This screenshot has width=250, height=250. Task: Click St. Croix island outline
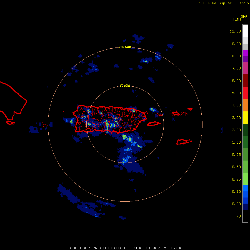184,142
